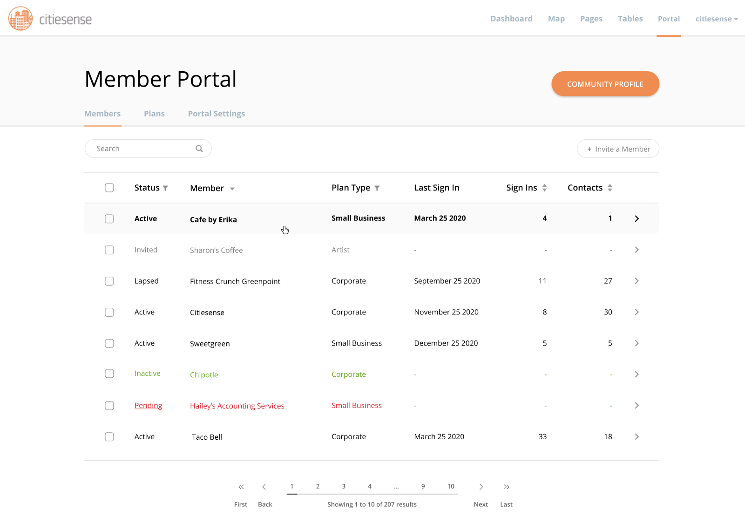Click Hailey's Accounting Services name
745x531 pixels.
[x=237, y=406]
